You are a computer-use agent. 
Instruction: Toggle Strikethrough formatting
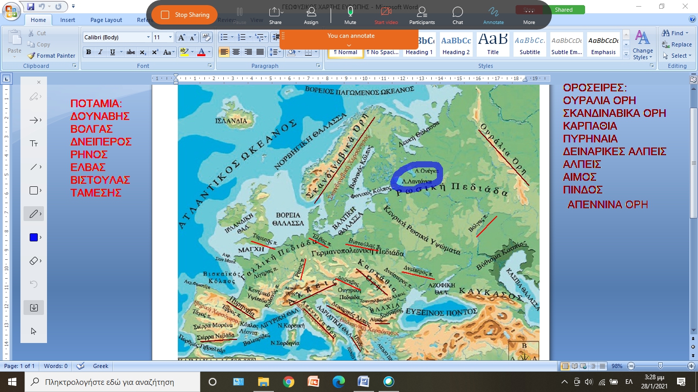pos(131,52)
